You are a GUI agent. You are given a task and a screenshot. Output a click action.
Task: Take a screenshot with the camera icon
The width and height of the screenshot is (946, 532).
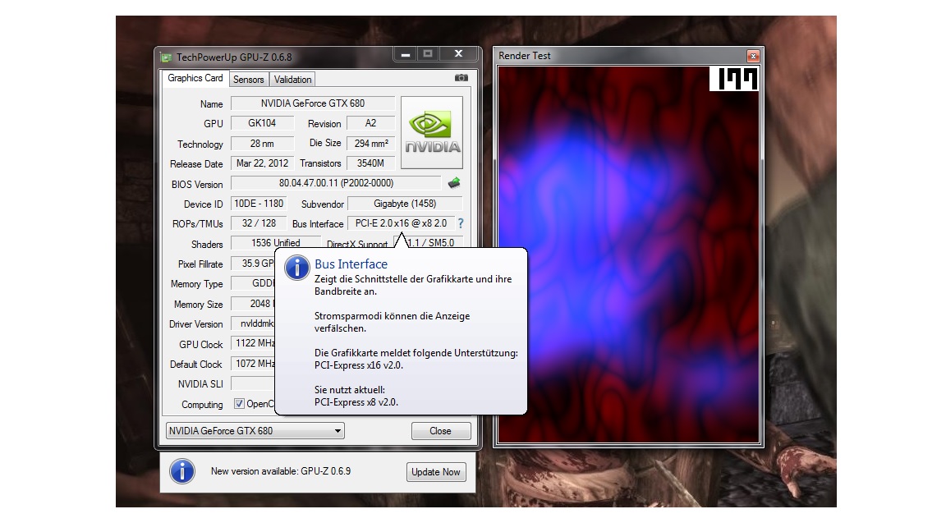[461, 78]
